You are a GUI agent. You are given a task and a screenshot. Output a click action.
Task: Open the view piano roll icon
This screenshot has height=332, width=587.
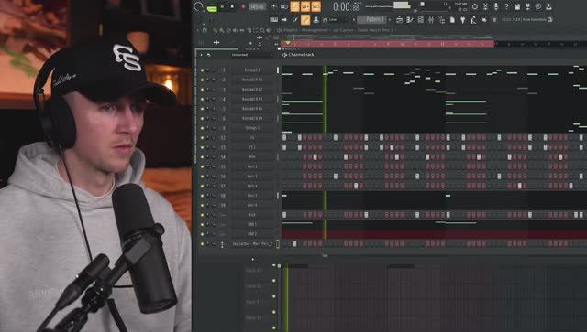click(410, 19)
